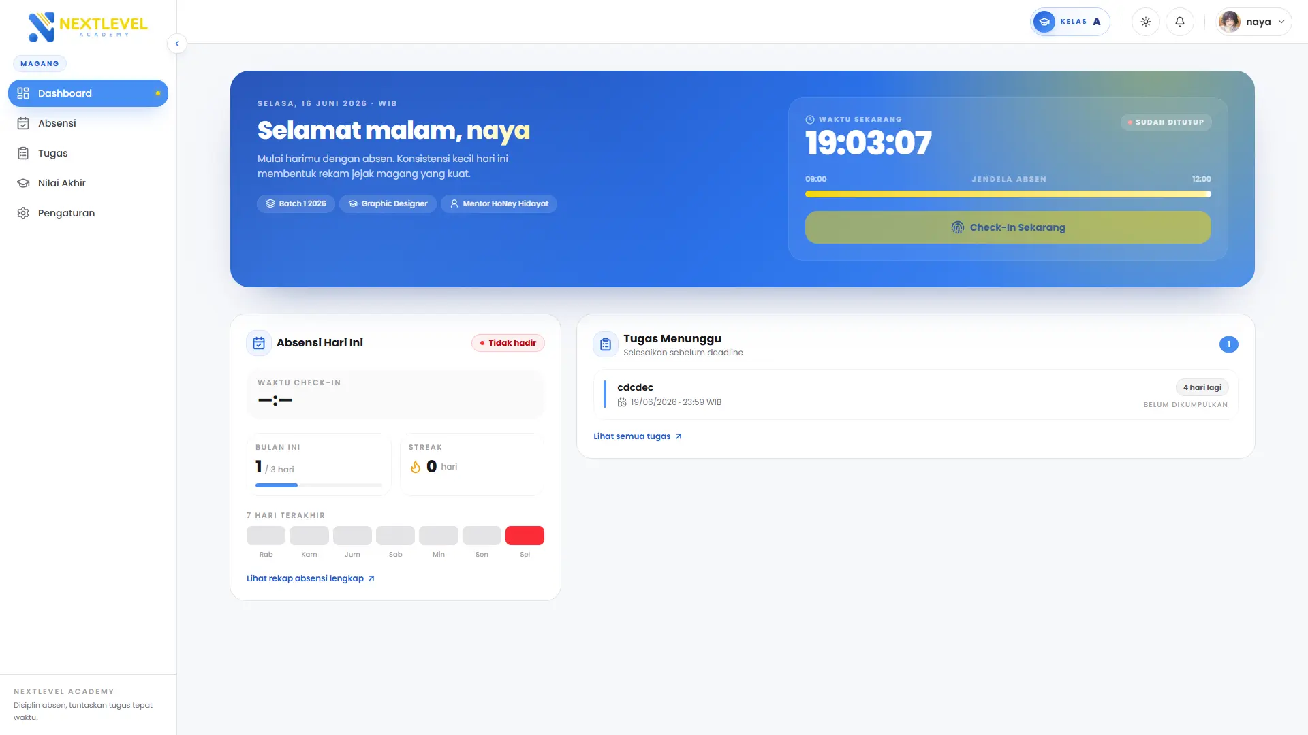Open the Absensi menu item
The image size is (1308, 735).
(88, 123)
